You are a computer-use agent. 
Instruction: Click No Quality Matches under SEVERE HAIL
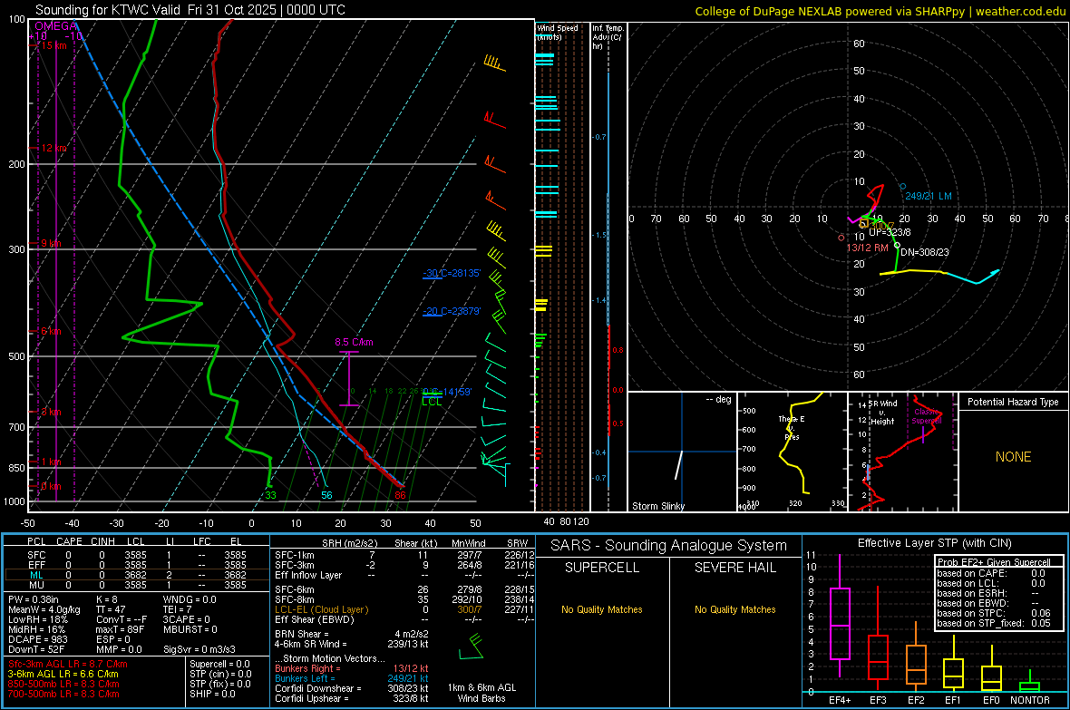[734, 609]
